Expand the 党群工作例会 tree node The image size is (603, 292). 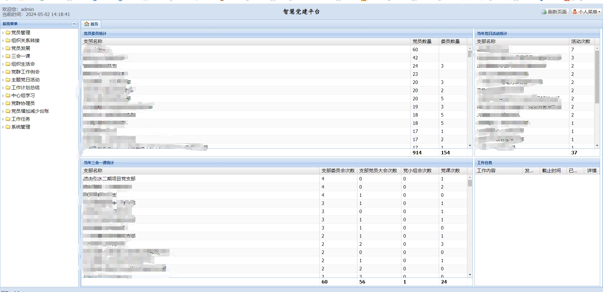3,72
